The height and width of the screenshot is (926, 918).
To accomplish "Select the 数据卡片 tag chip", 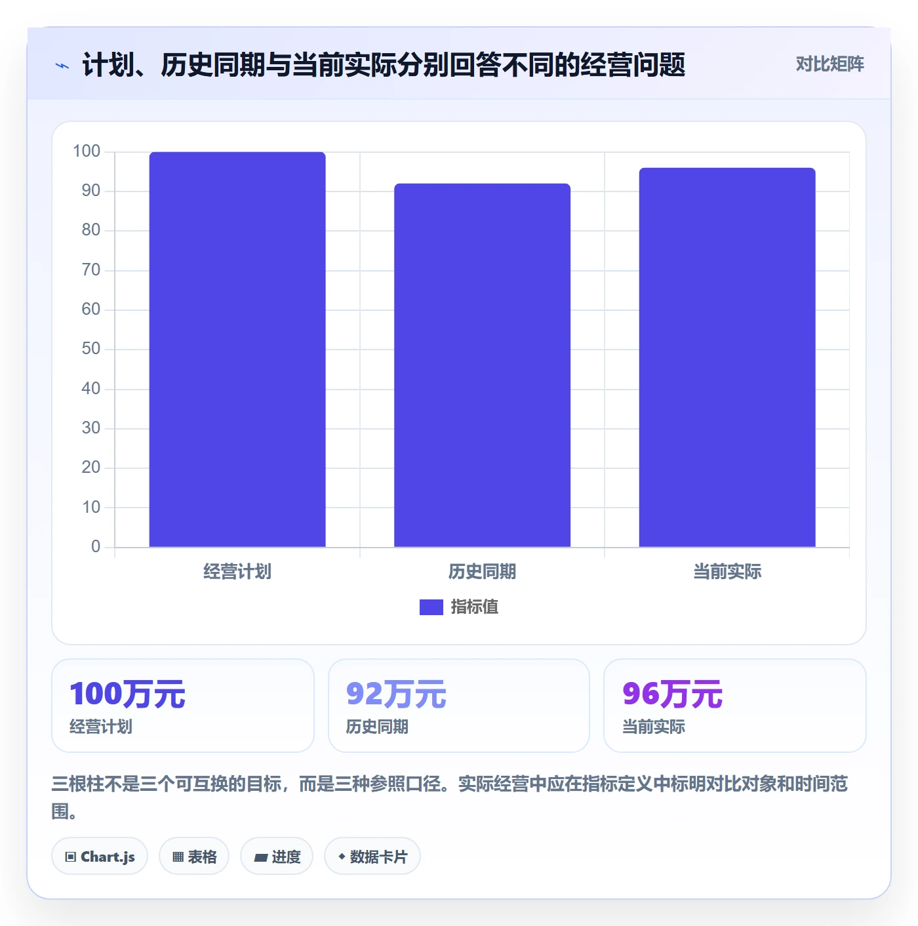I will click(372, 856).
